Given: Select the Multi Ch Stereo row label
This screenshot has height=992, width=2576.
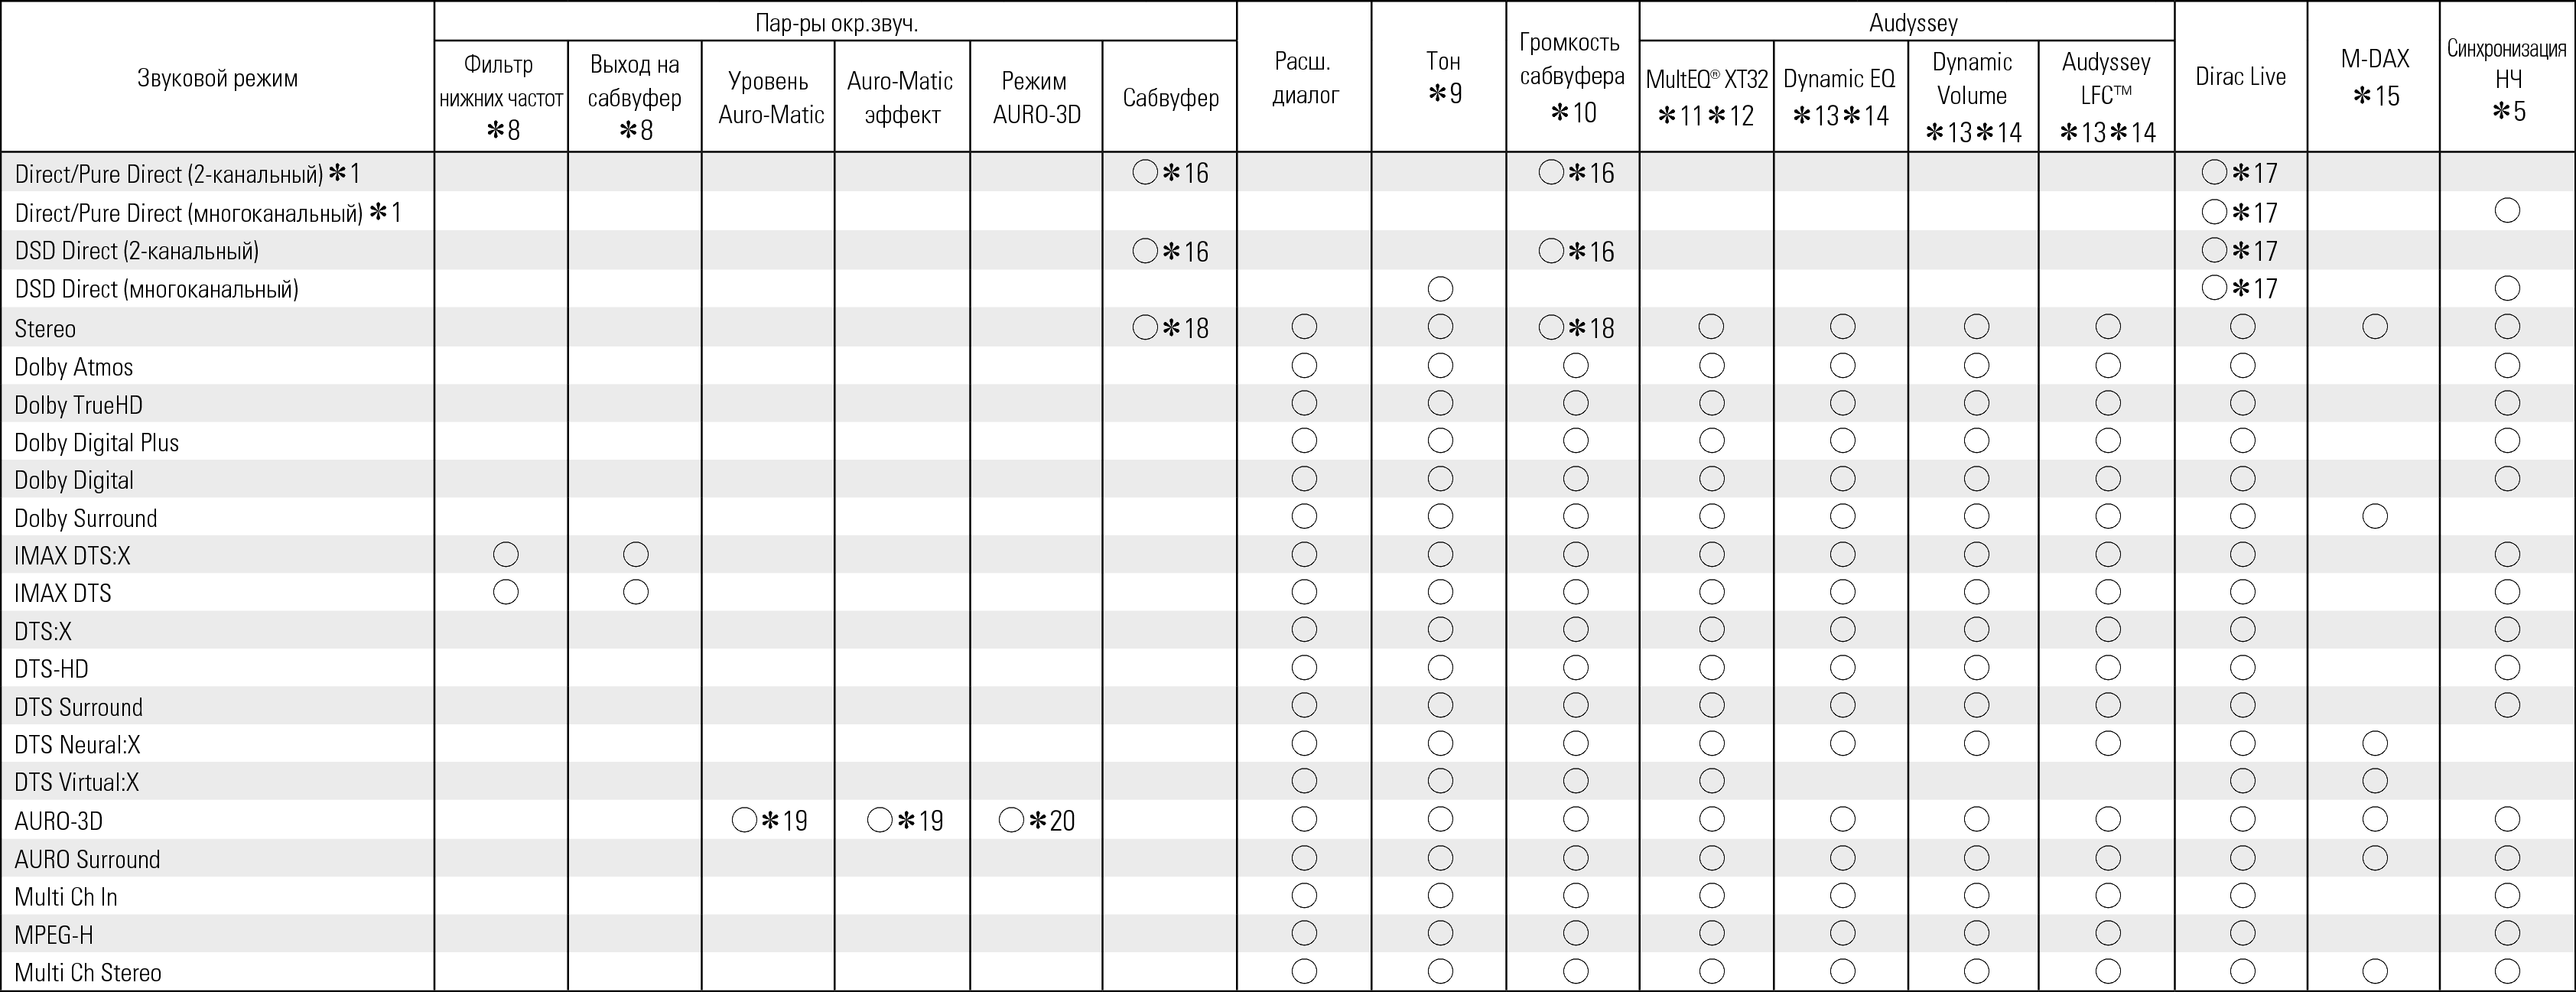Looking at the screenshot, I should point(88,973).
